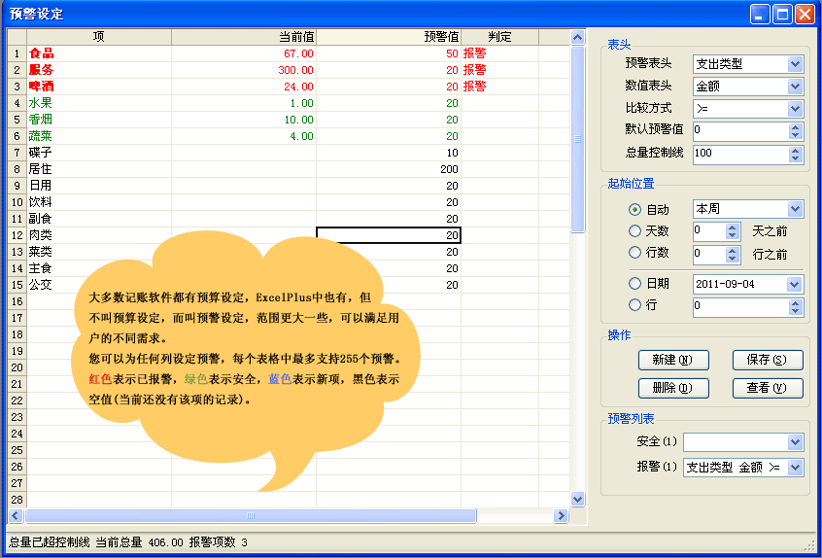This screenshot has height=558, width=822.
Task: Increase the 默认预警值 with up arrow
Action: (795, 127)
